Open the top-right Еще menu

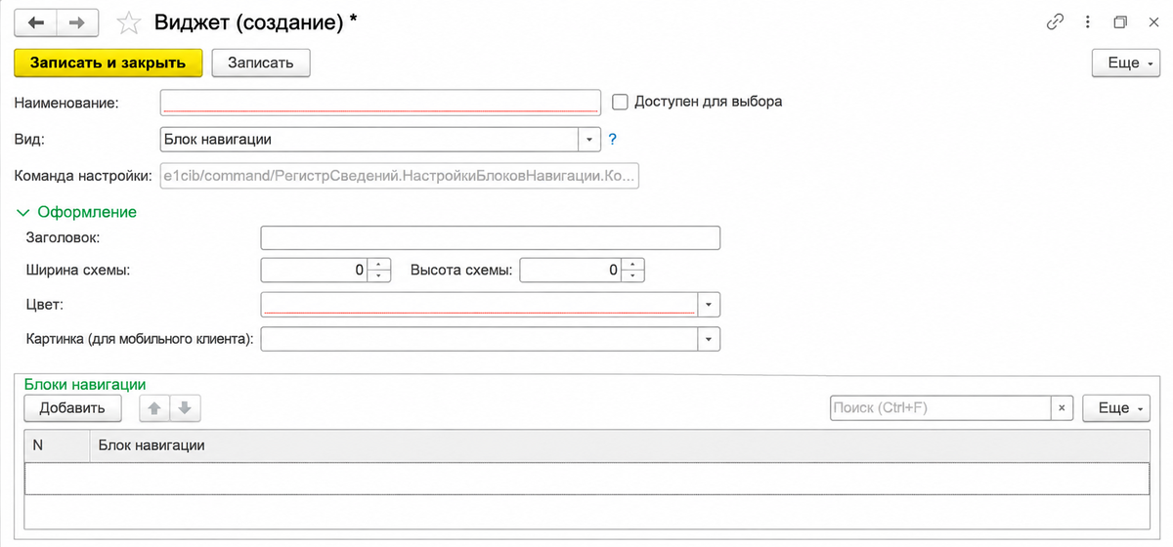tap(1125, 63)
